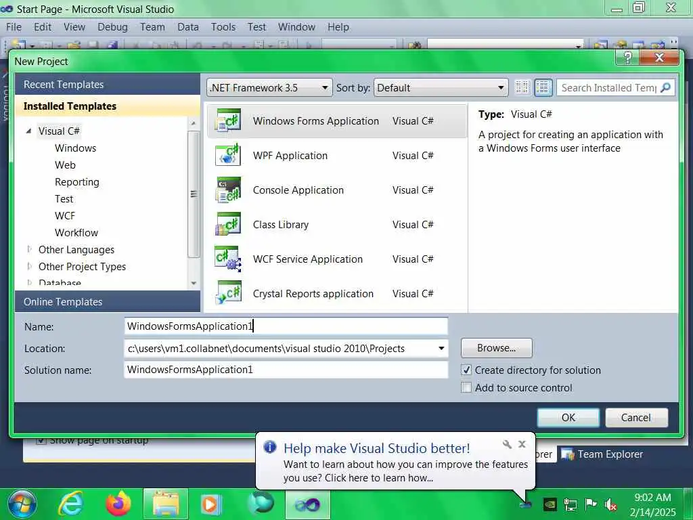Open notification balloon settings wrench icon
This screenshot has height=520, width=693.
[x=507, y=444]
